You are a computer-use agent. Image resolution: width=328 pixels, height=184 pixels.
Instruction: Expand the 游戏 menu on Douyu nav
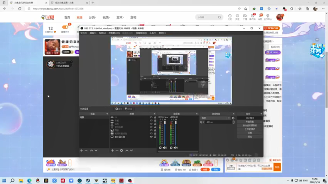[x=120, y=17]
